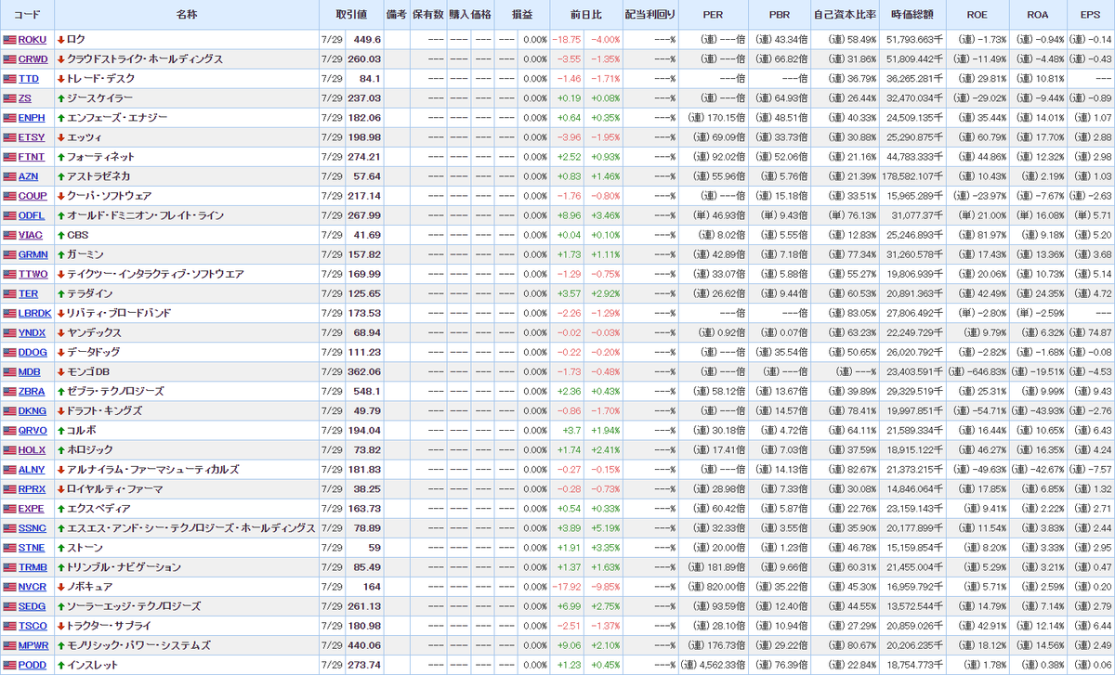Click the 前日比 column header
This screenshot has width=1115, height=675.
coord(586,15)
